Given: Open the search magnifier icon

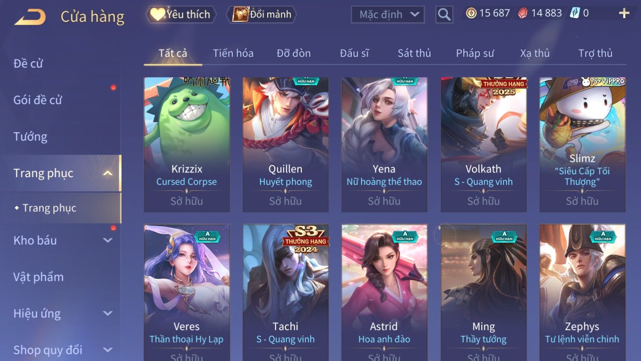Looking at the screenshot, I should tap(444, 14).
